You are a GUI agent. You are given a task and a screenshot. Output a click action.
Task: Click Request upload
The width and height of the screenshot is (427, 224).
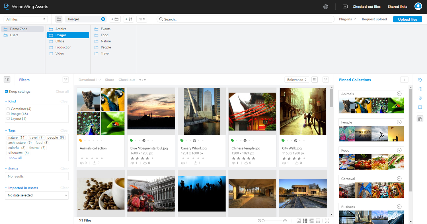(374, 19)
